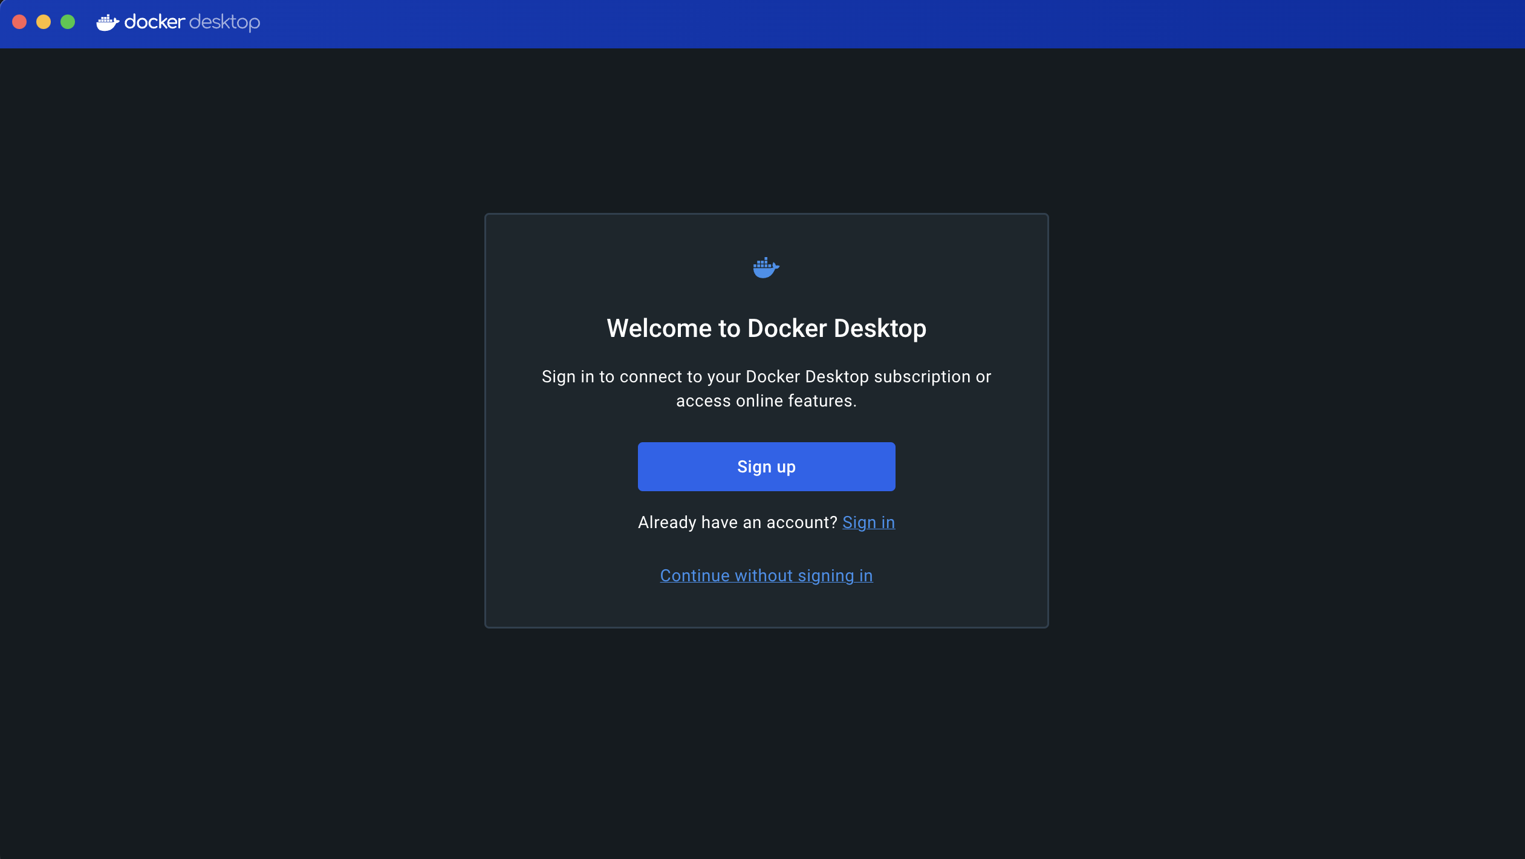Click 'Docker Desktop' in the welcome heading
The image size is (1525, 859).
[837, 328]
